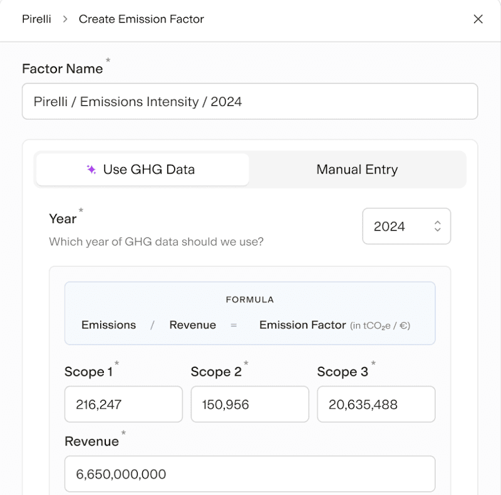Select 'Create Emission Factor' breadcrumb text
Screen dimensions: 501x495
tap(142, 19)
